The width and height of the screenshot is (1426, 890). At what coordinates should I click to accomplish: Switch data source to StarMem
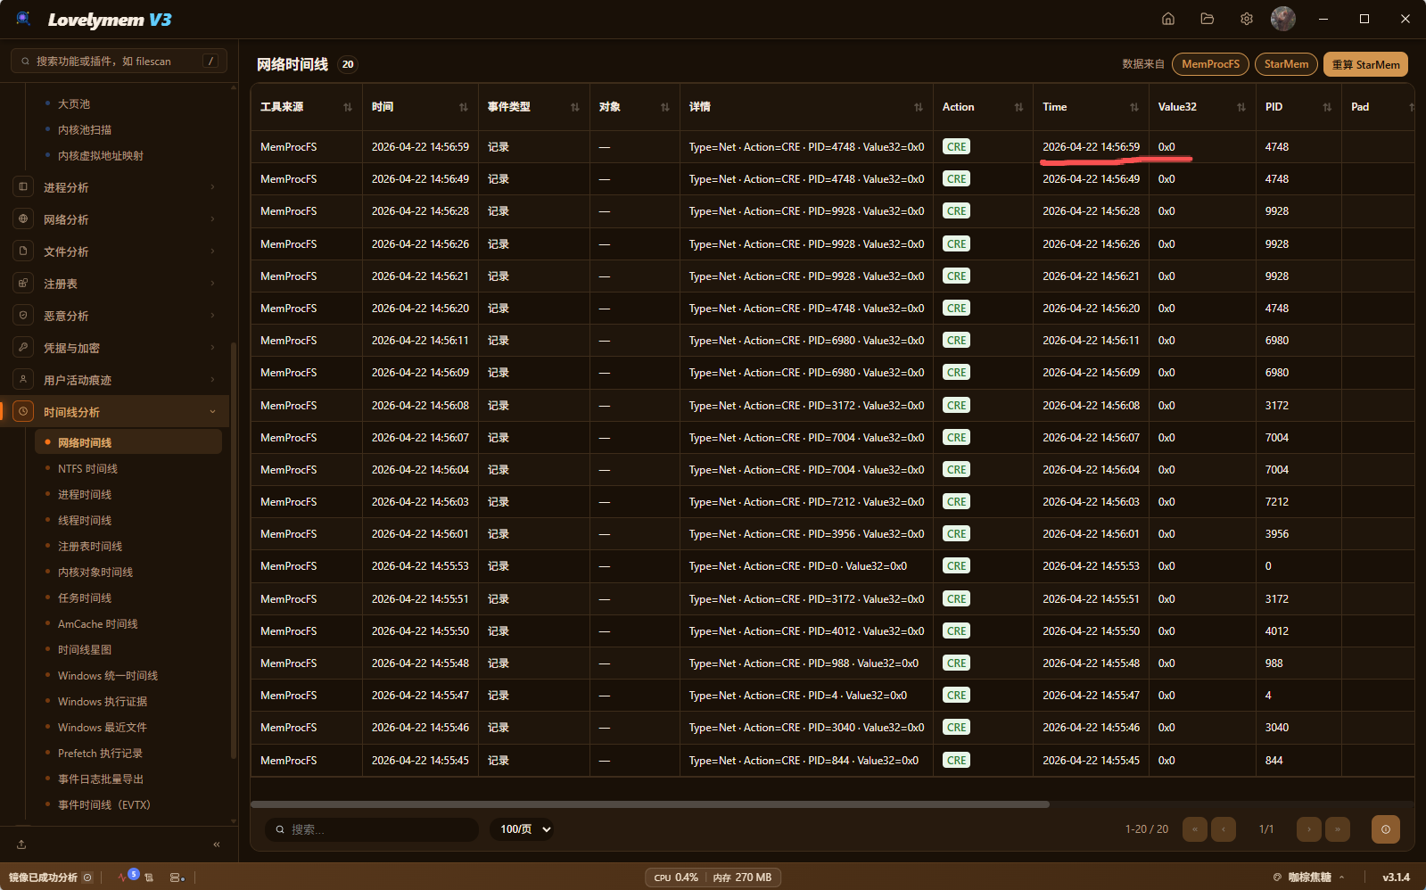pos(1286,64)
